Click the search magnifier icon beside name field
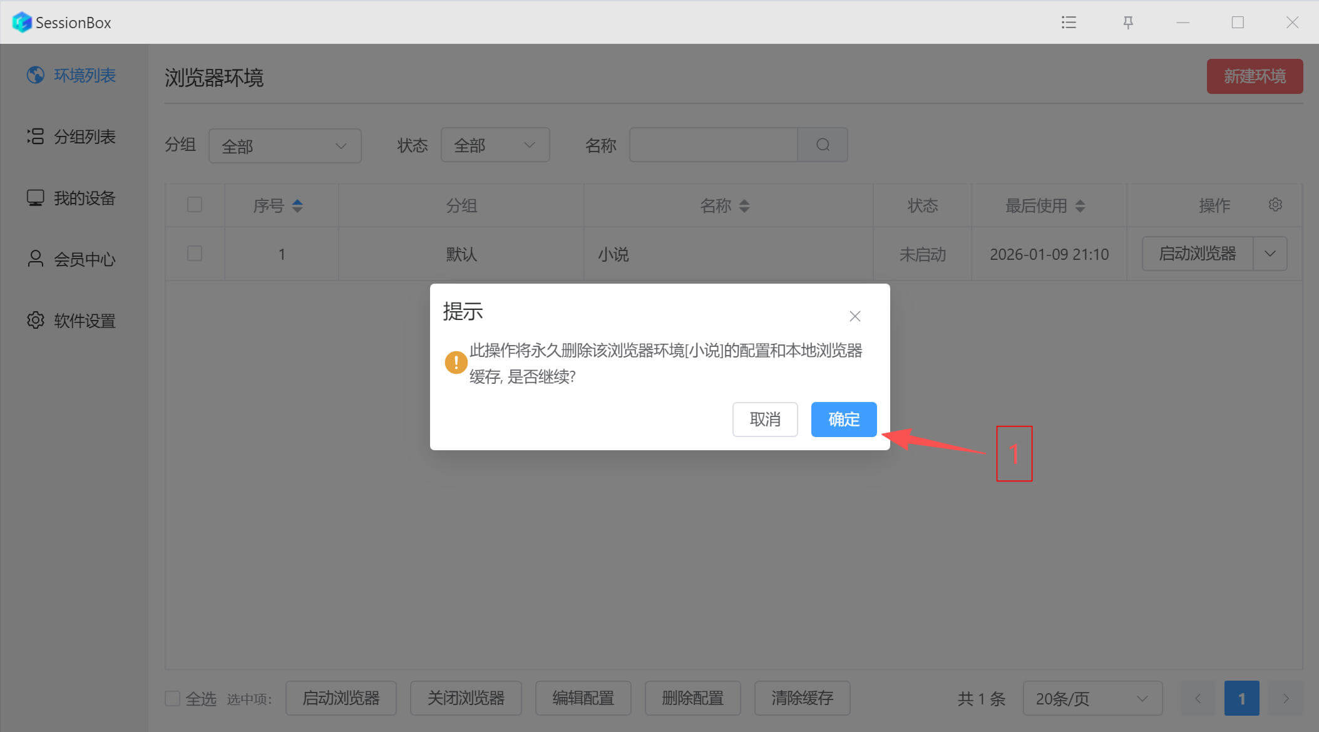This screenshot has width=1319, height=732. 823,145
